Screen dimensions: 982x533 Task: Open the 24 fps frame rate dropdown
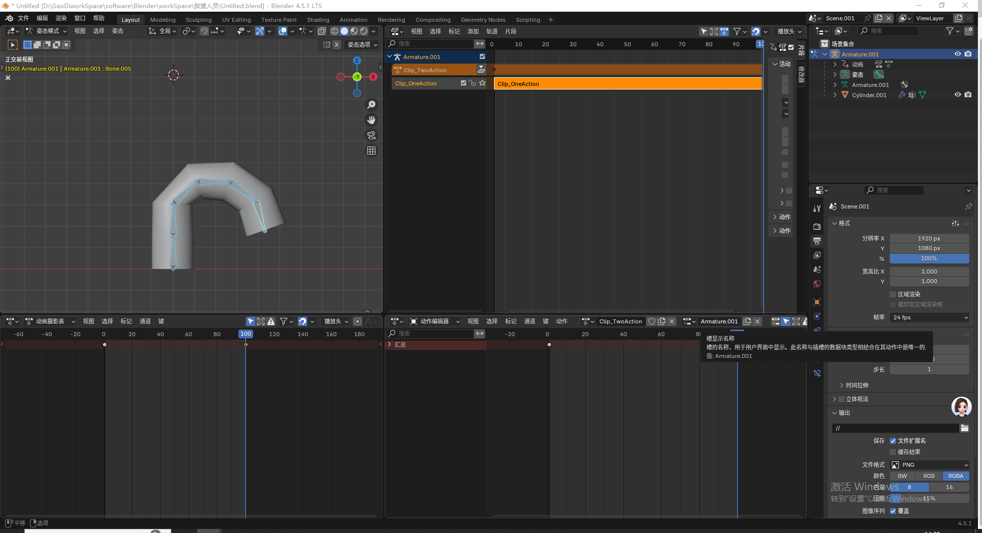click(930, 317)
